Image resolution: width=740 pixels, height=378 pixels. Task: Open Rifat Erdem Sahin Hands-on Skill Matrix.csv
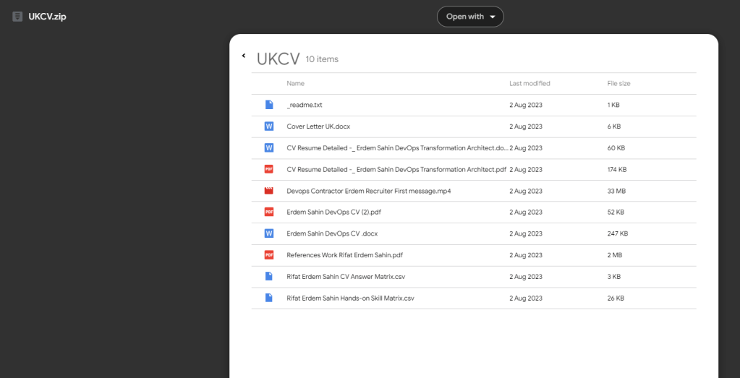point(351,298)
